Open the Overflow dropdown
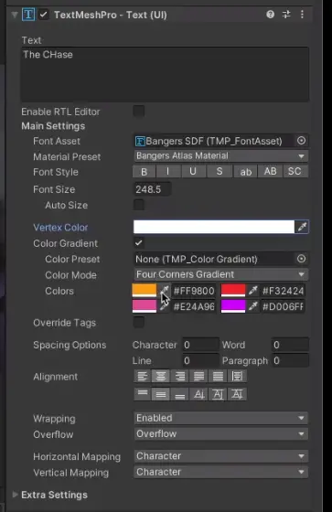The height and width of the screenshot is (512, 332). (221, 434)
